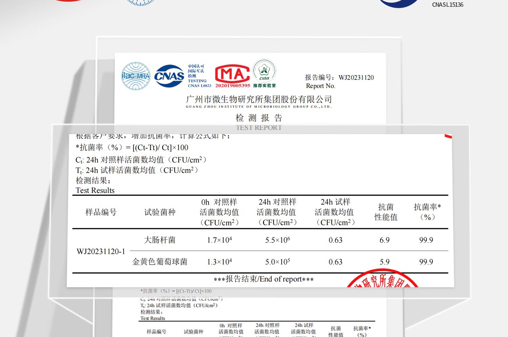508x337 pixels.
Task: Click the "24h 对照样活菌数均值" column header in the enlarged table
Action: point(277,212)
